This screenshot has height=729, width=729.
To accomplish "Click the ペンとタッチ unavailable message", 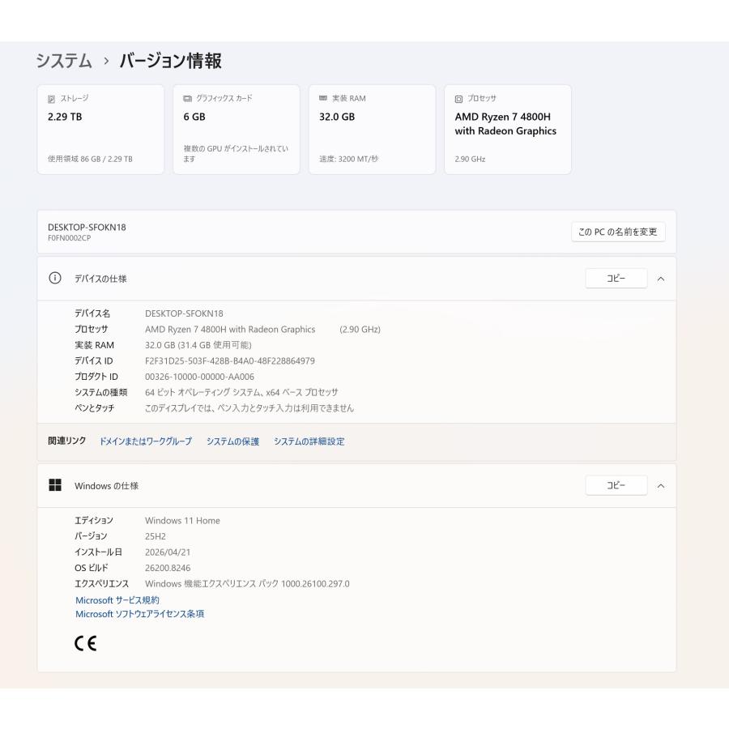I will 249,408.
